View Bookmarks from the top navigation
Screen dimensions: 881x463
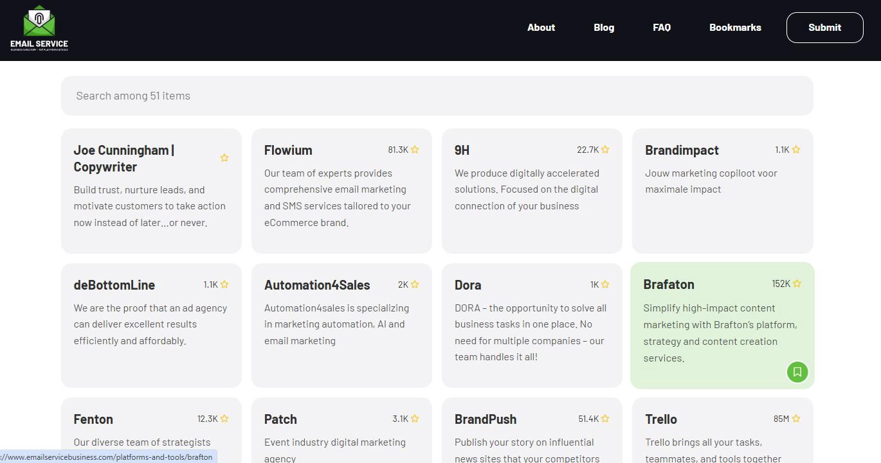click(735, 28)
